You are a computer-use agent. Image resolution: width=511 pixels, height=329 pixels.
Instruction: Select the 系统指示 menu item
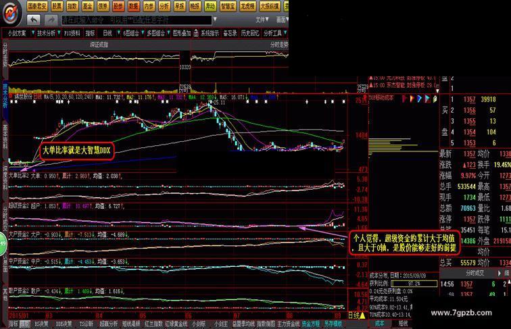[x=210, y=33]
